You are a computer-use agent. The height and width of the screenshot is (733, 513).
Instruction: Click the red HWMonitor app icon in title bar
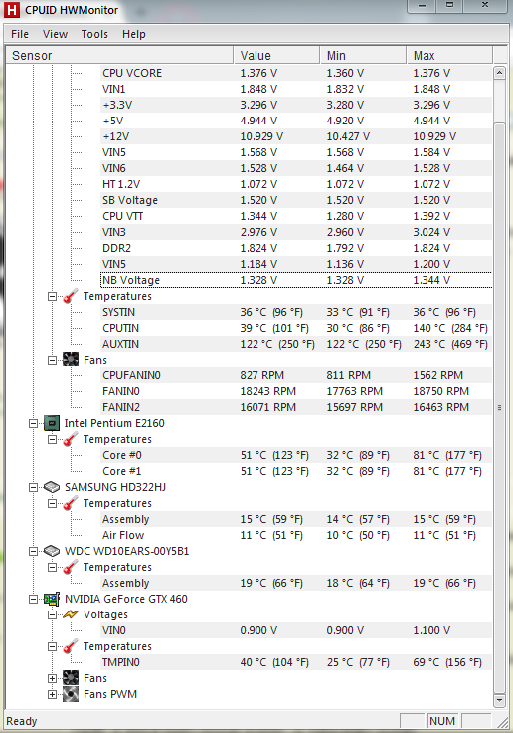pyautogui.click(x=12, y=10)
